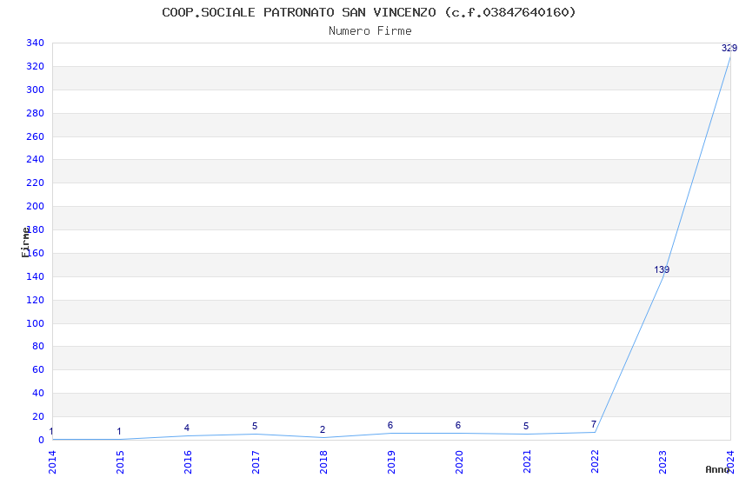The width and height of the screenshot is (739, 478).
Task: Click the x-axis year 2017
Action: click(x=256, y=461)
